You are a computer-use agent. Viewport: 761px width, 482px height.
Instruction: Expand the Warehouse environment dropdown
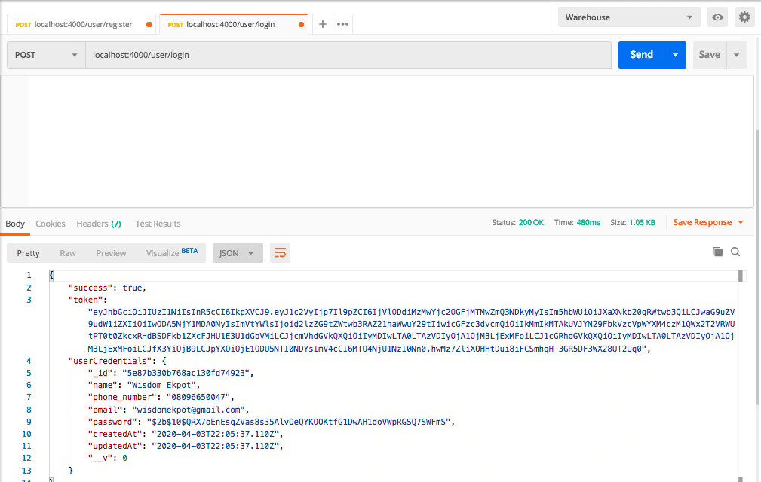click(x=629, y=17)
